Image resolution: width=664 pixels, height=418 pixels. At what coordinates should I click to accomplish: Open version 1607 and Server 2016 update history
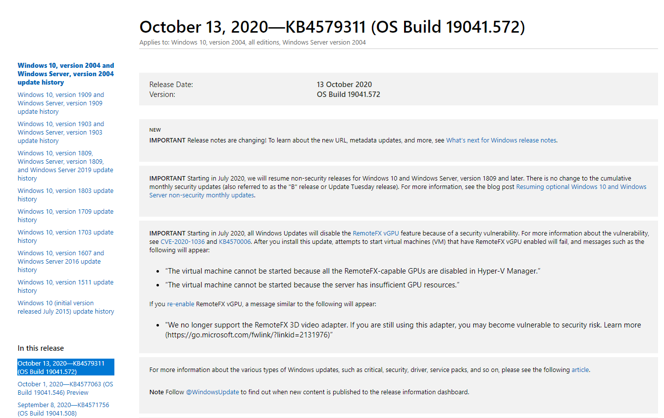click(x=61, y=261)
